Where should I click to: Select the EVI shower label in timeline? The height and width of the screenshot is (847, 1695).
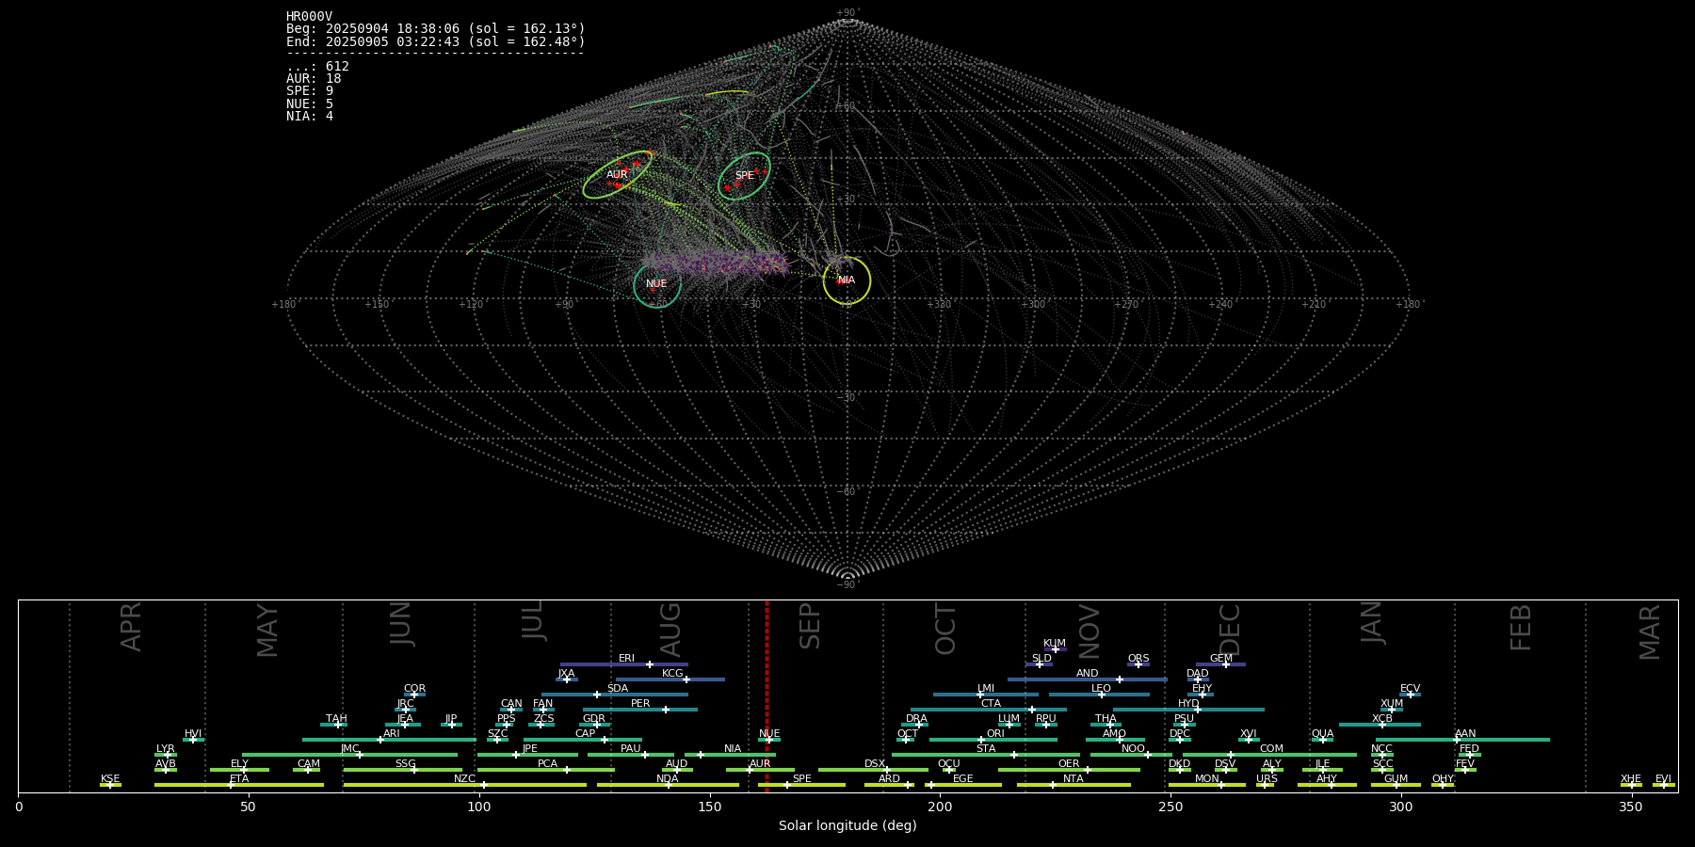pos(1663,779)
